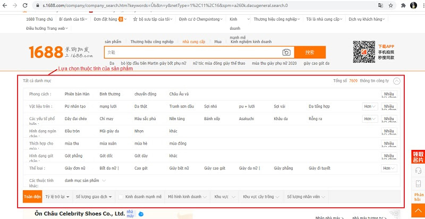Viewport: 425px width, 219px height.
Task: Click the camera image-search icon
Action: click(286, 52)
